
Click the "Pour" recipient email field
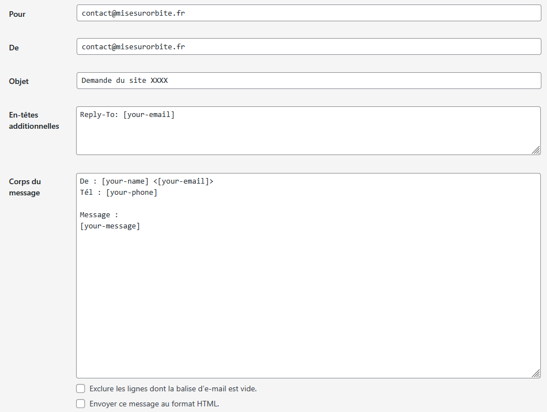(x=308, y=13)
